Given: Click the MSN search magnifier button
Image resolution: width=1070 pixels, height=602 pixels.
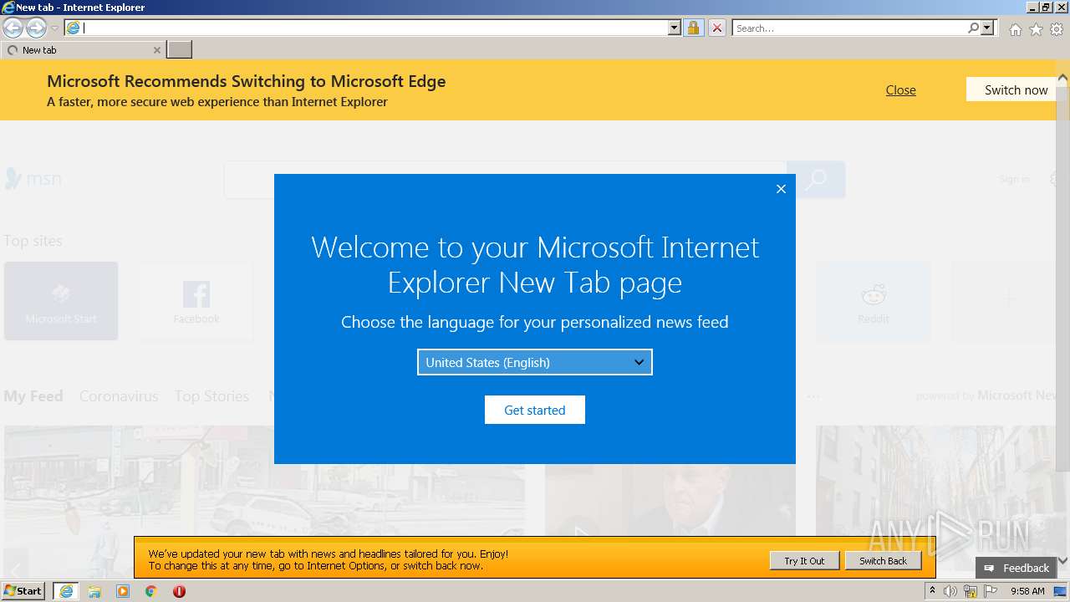Looking at the screenshot, I should pyautogui.click(x=816, y=180).
